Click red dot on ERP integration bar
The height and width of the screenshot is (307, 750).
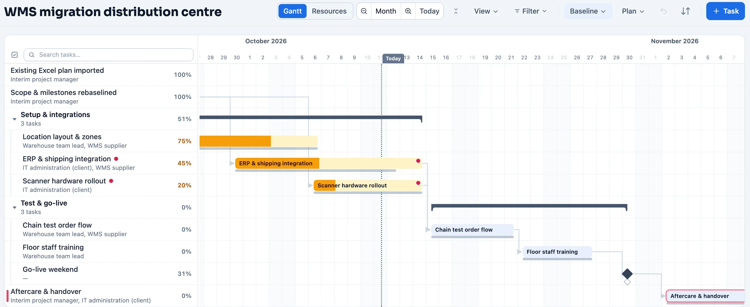[x=418, y=161]
